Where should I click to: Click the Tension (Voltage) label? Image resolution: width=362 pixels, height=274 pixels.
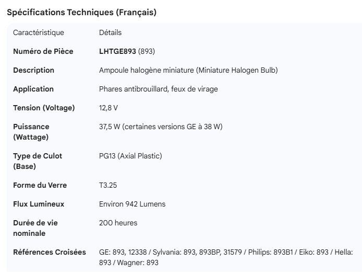pos(44,108)
